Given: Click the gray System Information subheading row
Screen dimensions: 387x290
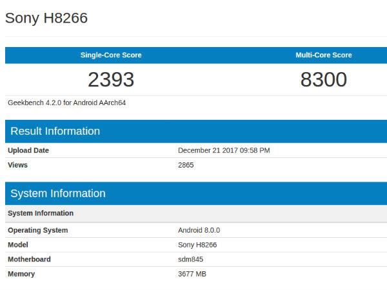Looking at the screenshot, I should [x=196, y=213].
